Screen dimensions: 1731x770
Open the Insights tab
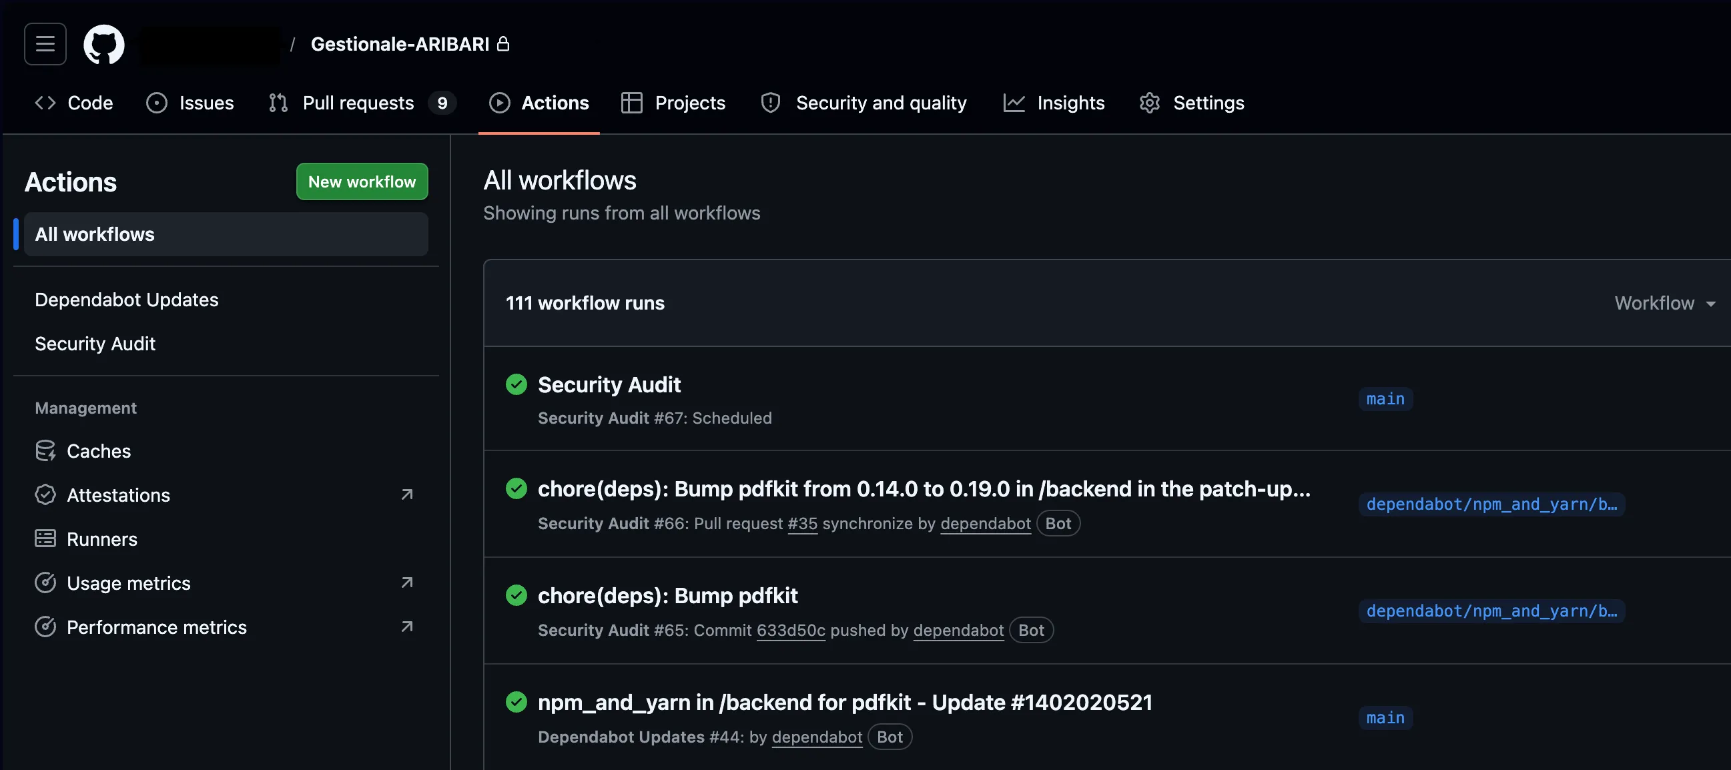[1054, 103]
